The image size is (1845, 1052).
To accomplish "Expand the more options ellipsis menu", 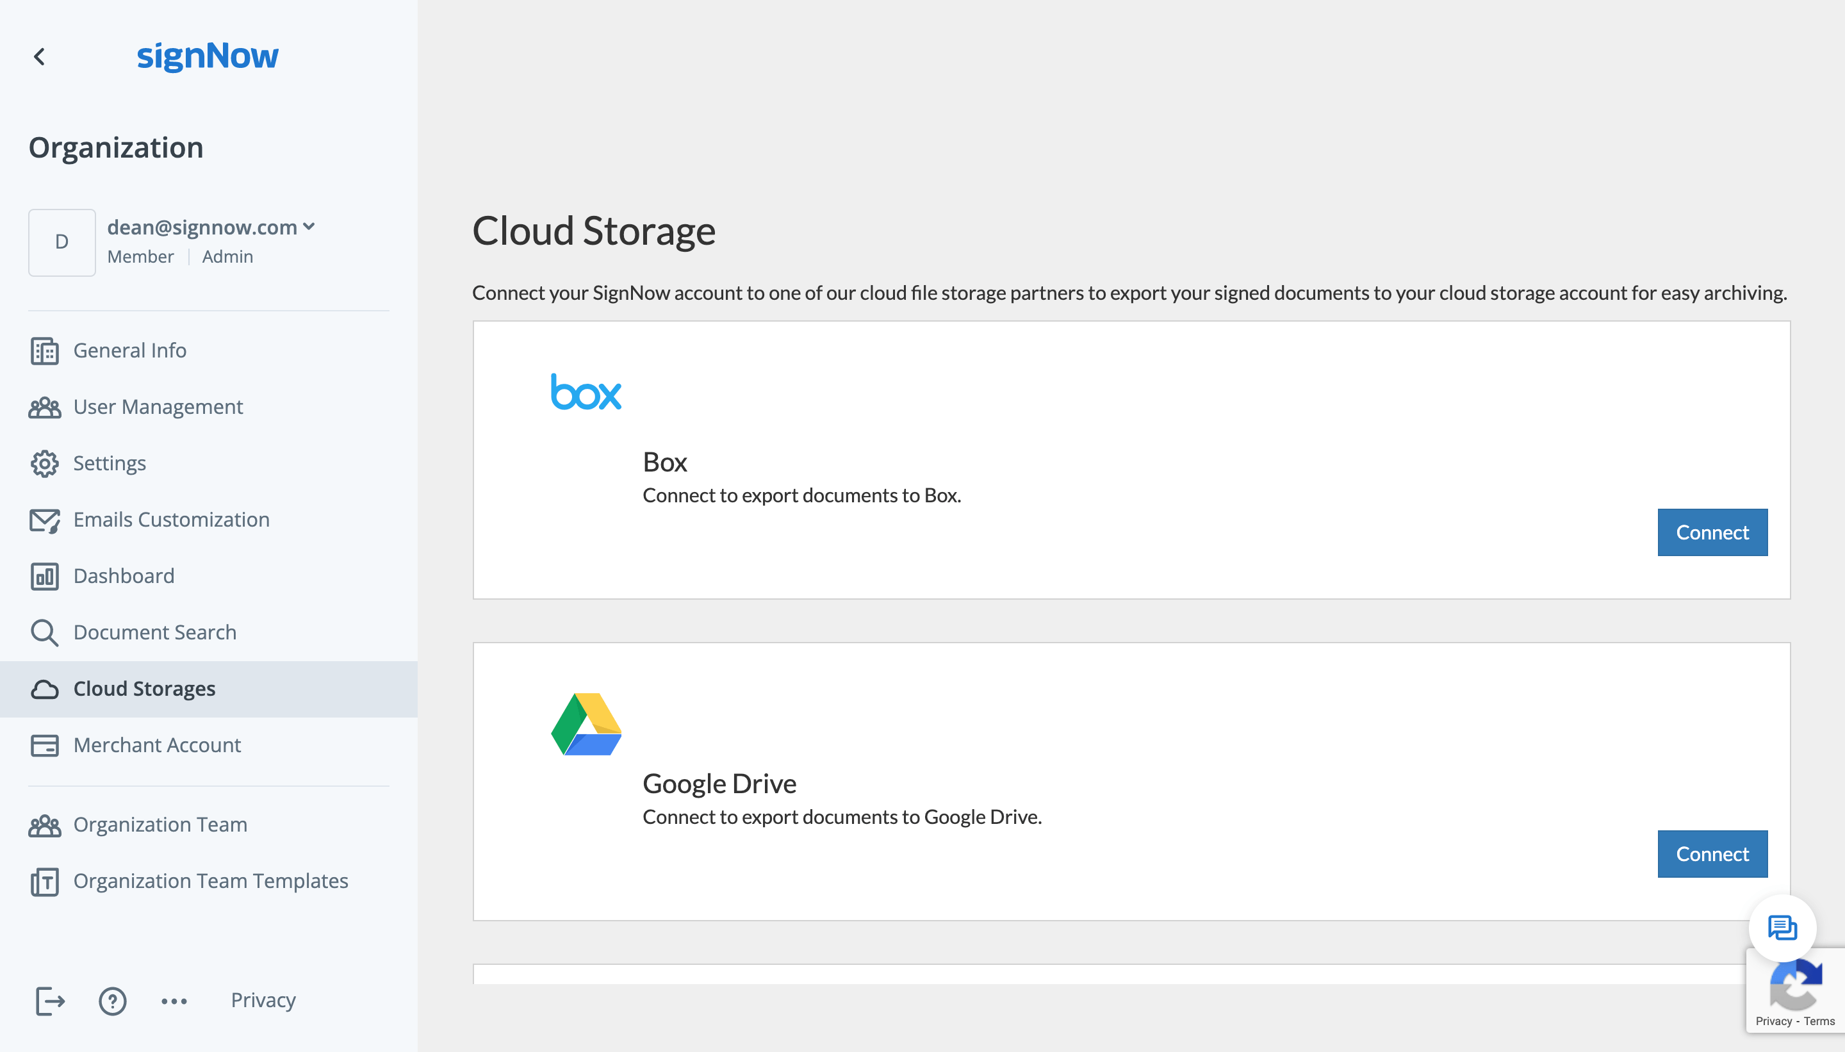I will tap(175, 1000).
